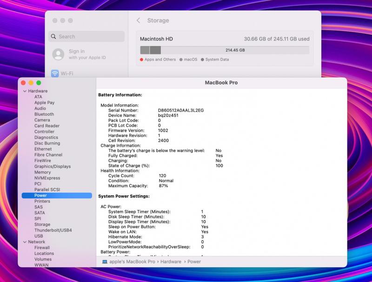Click the Cycle Count value 120
Image resolution: width=372 pixels, height=282 pixels.
[162, 176]
